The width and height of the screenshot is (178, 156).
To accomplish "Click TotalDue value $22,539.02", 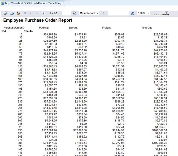I will click(160, 34).
